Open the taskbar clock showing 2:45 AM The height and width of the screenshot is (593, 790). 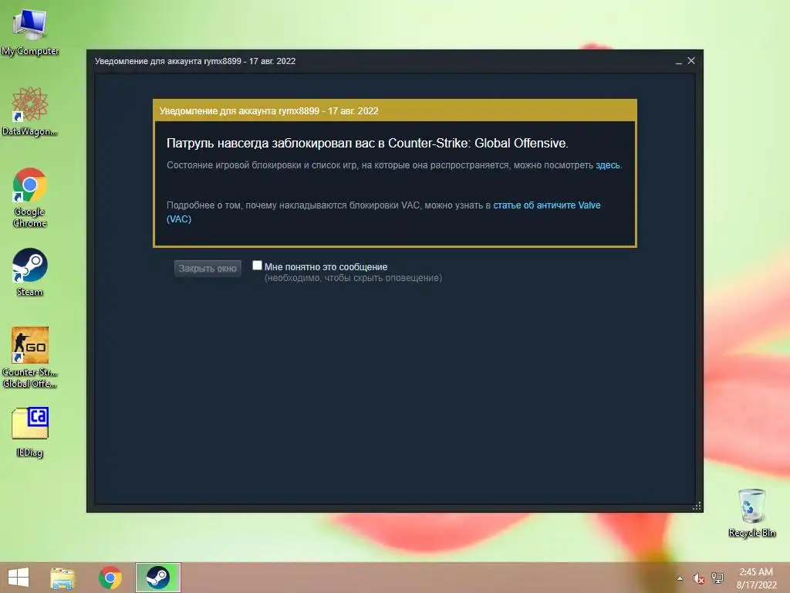(x=756, y=578)
